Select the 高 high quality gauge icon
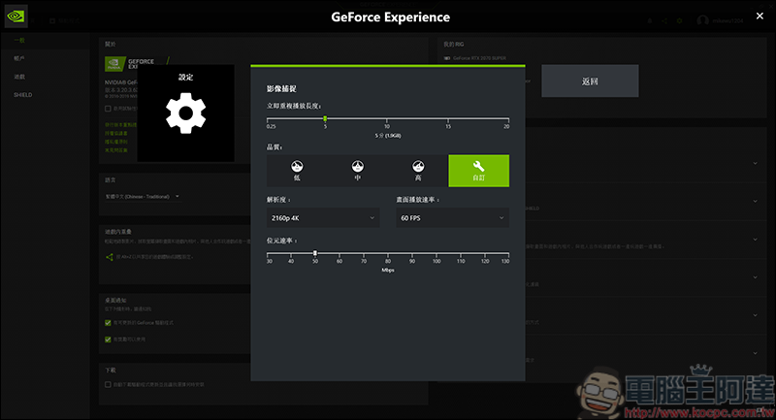The width and height of the screenshot is (776, 420). (418, 166)
